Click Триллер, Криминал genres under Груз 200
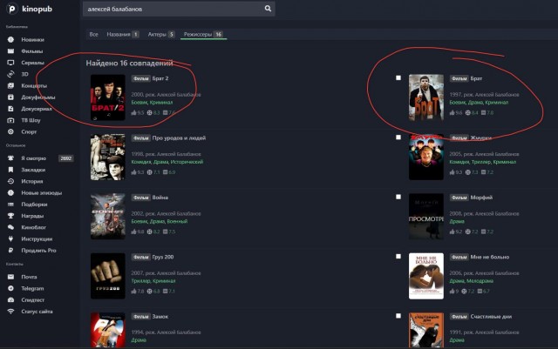558x349 pixels. (153, 281)
